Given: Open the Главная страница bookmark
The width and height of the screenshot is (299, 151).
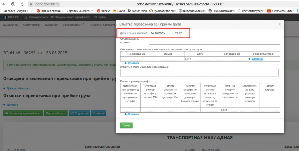Looking at the screenshot, I should [50, 11].
